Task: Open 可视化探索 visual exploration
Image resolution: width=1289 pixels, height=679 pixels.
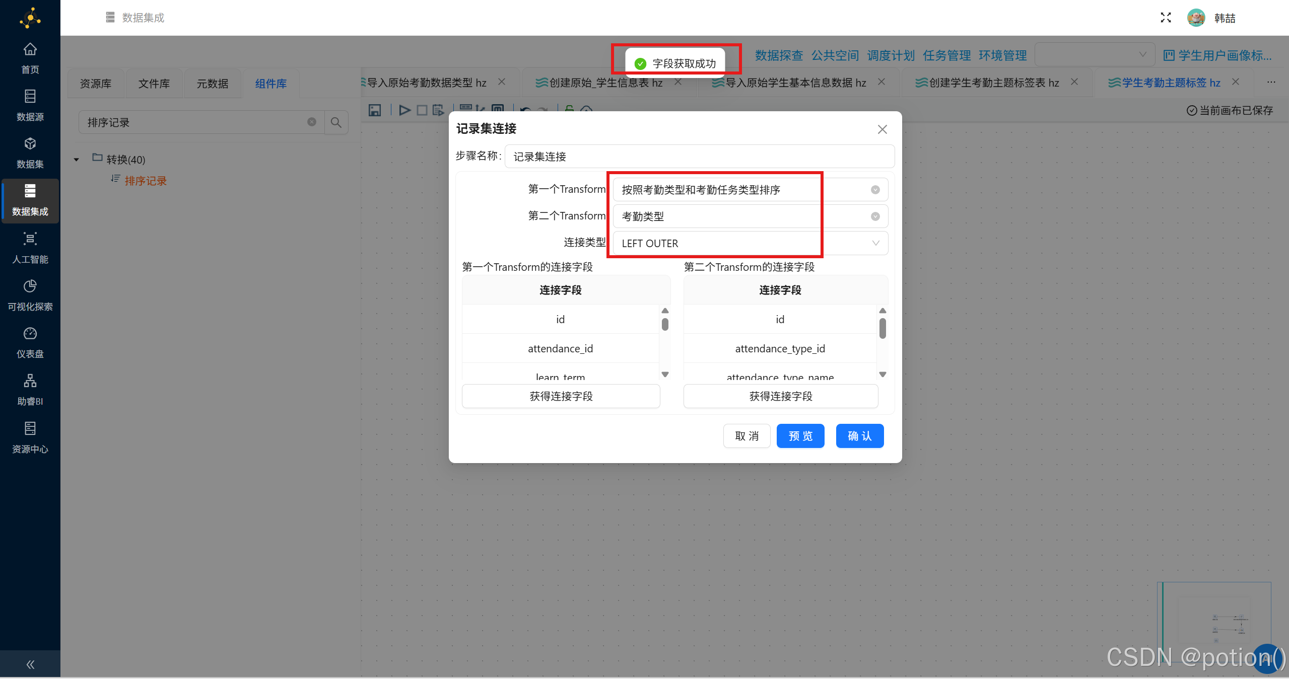Action: click(30, 295)
